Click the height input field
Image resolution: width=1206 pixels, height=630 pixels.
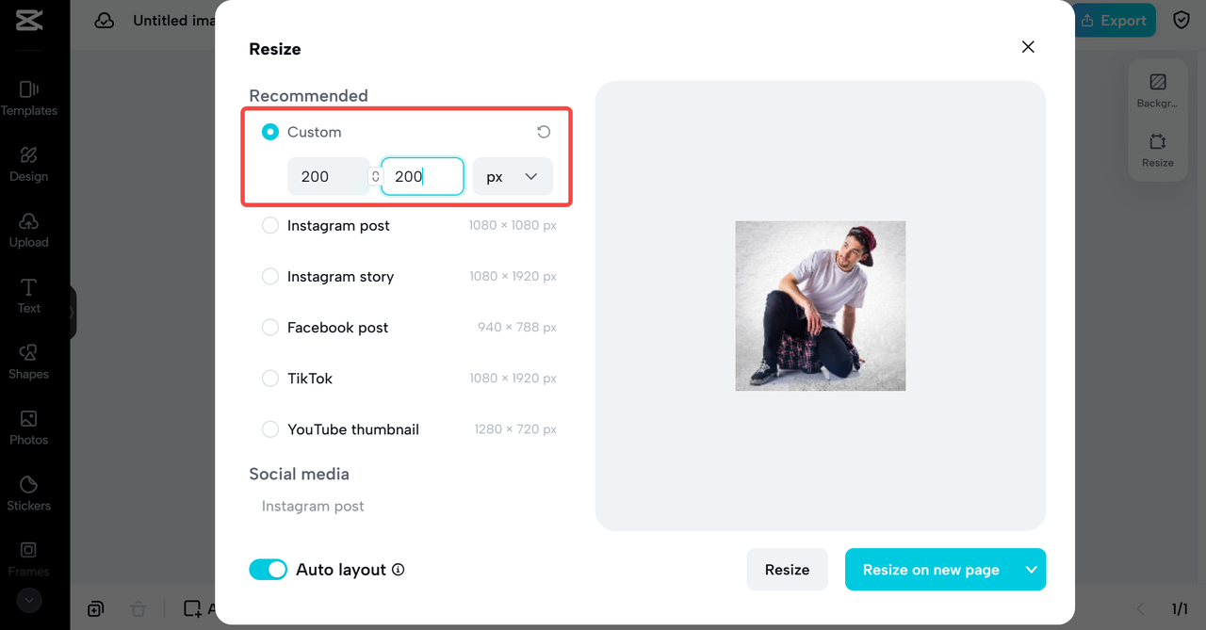422,177
